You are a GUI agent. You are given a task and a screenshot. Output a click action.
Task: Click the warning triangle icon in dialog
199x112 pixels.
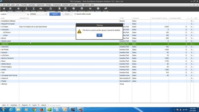tap(79, 31)
